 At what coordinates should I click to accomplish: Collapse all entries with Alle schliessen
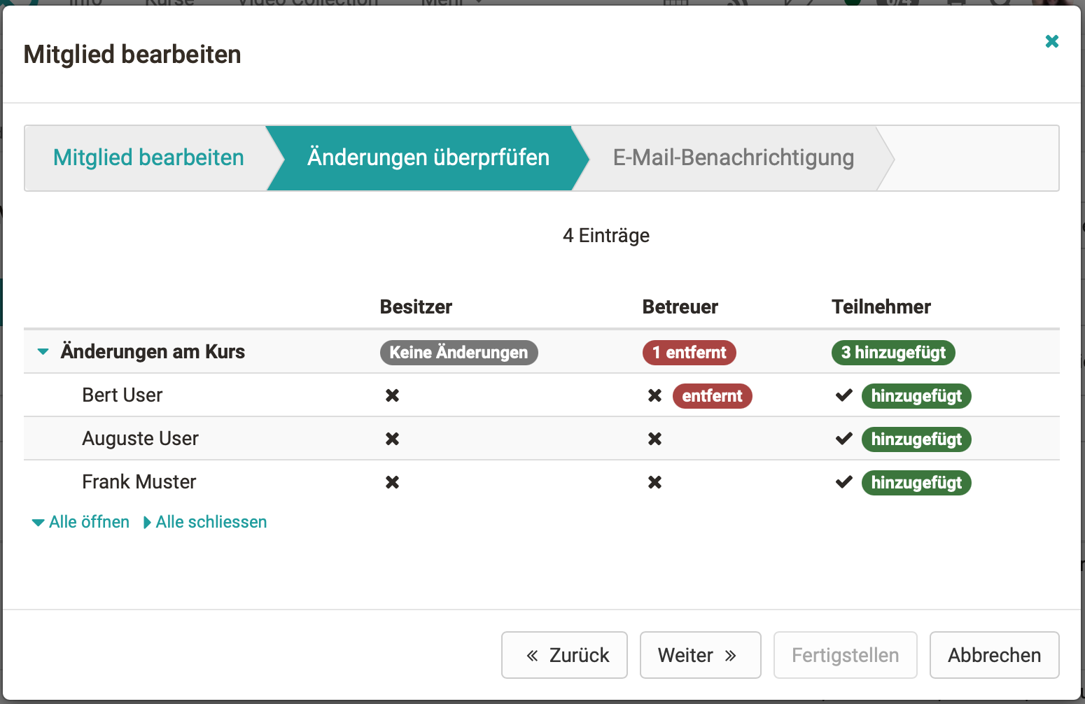[205, 522]
